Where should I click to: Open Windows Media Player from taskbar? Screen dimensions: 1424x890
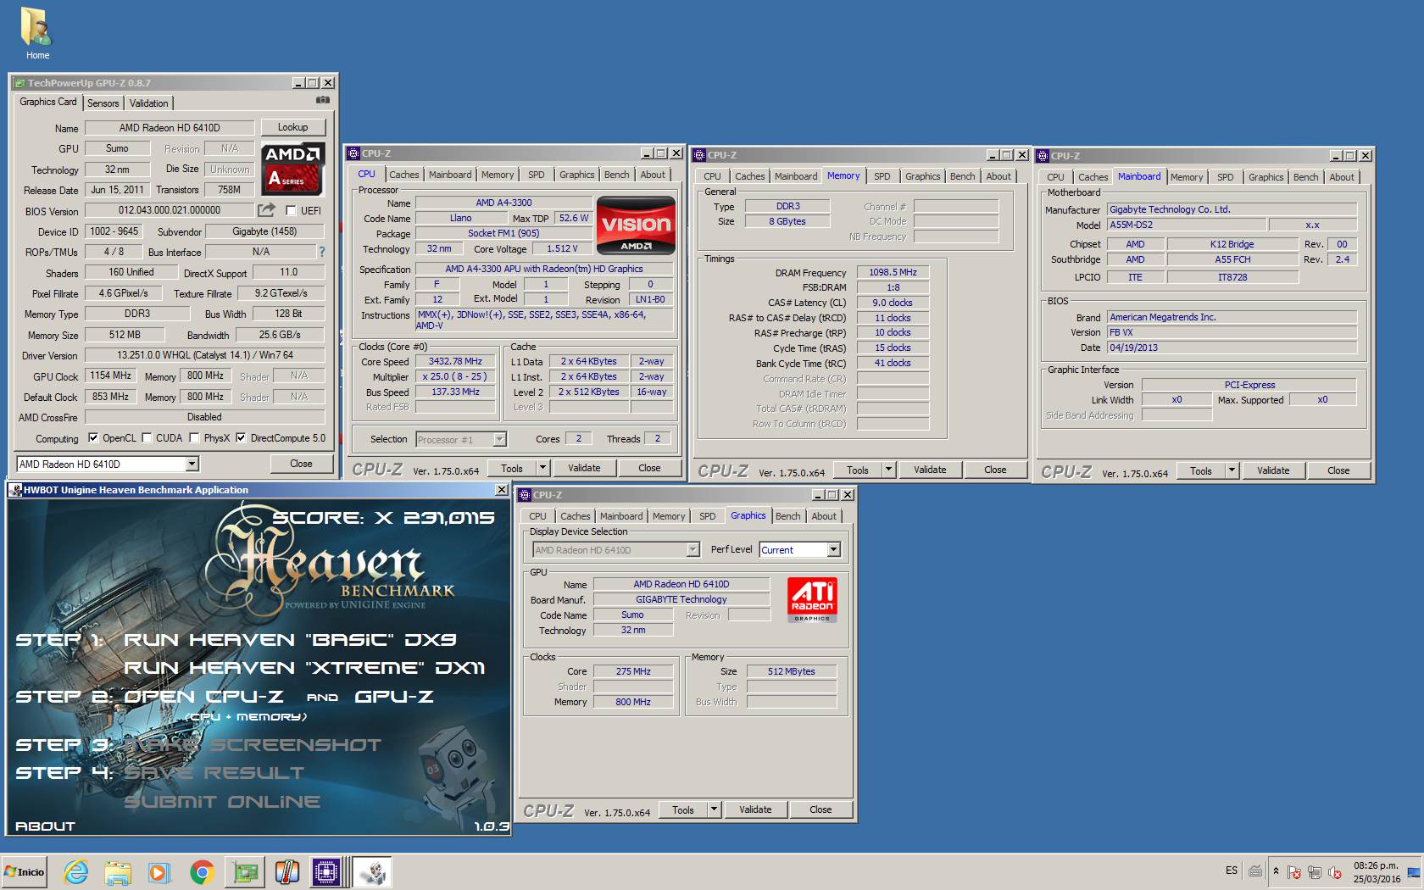point(159,872)
